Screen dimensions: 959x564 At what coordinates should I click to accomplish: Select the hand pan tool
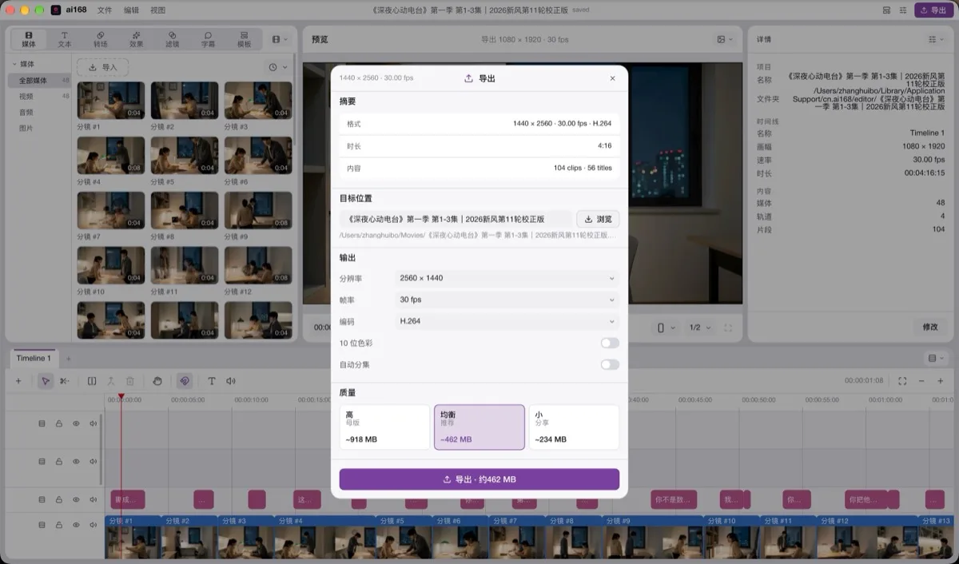tap(157, 381)
